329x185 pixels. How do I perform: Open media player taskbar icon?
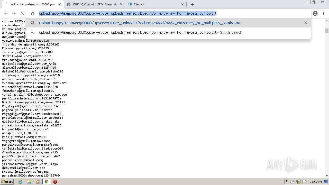pyautogui.click(x=38, y=182)
